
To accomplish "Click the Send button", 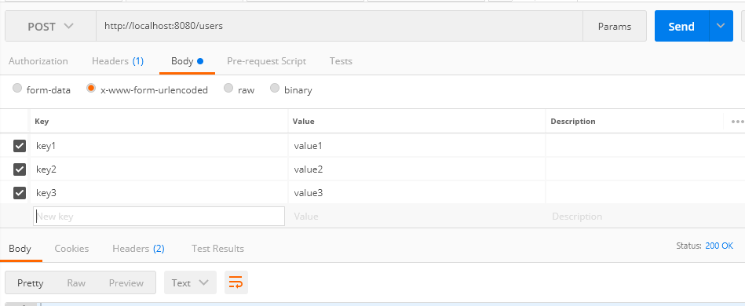I will click(x=682, y=26).
